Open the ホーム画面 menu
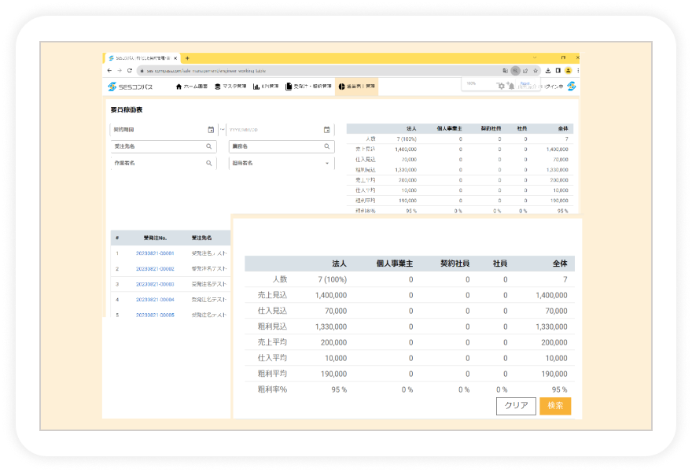692x472 pixels. coord(192,87)
